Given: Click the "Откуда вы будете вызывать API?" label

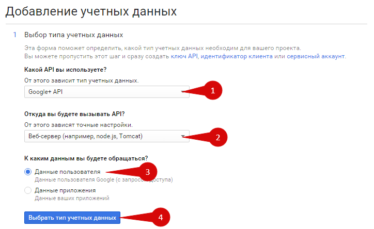Looking at the screenshot, I should click(x=74, y=114).
